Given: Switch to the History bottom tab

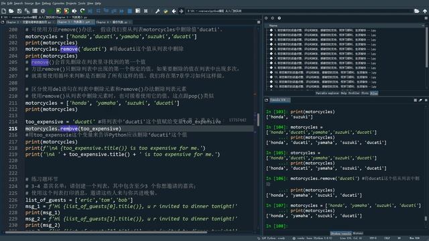Looking at the screenshot, I should pyautogui.click(x=358, y=234).
